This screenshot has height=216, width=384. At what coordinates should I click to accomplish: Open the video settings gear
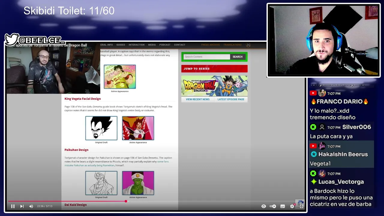292,206
